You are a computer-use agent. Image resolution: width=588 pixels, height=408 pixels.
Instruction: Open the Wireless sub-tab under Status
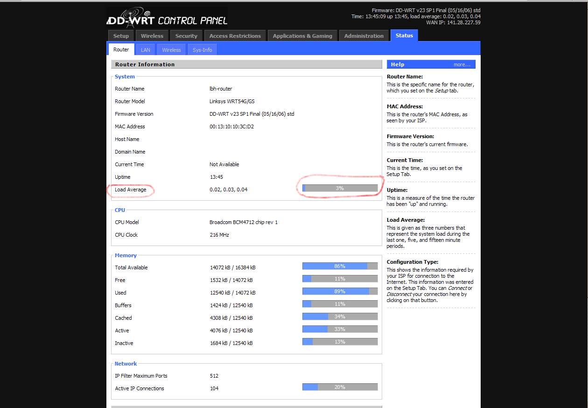[171, 49]
